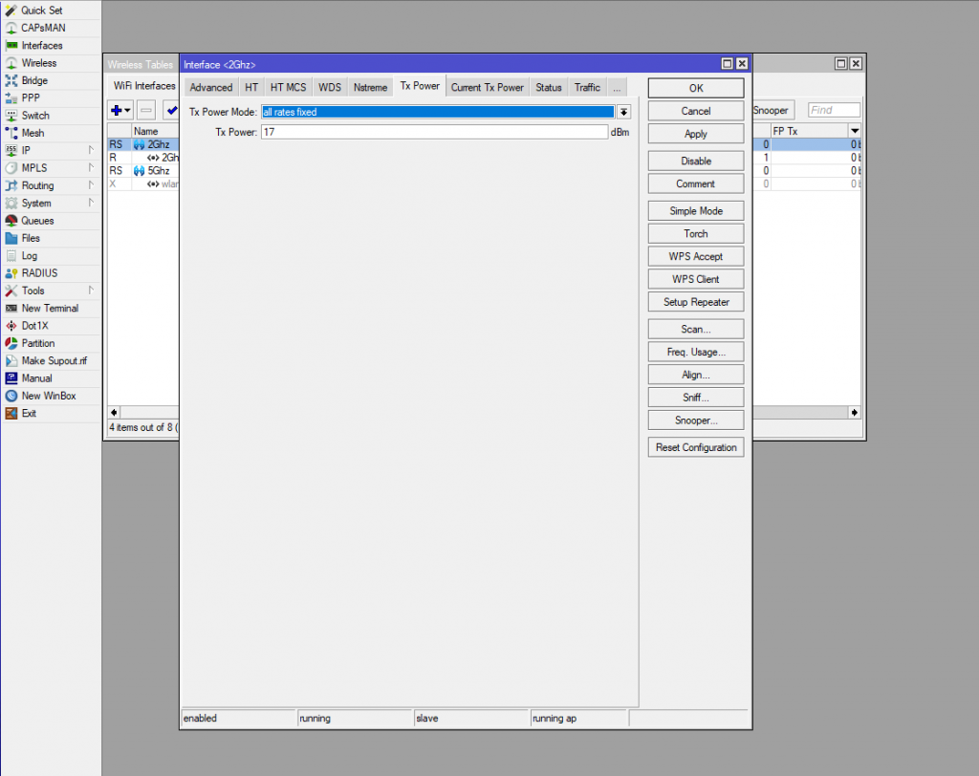This screenshot has width=979, height=776.
Task: Open the Tx Power Mode dropdown
Action: [x=623, y=112]
